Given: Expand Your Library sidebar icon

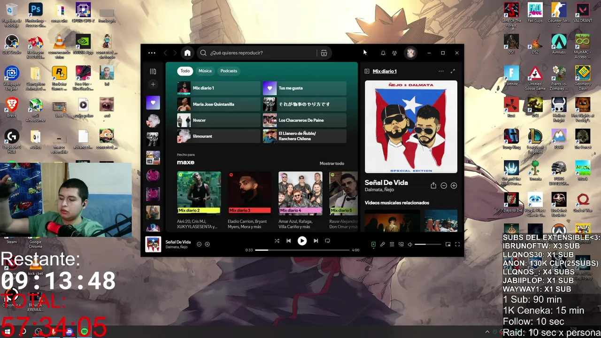Looking at the screenshot, I should click(153, 71).
